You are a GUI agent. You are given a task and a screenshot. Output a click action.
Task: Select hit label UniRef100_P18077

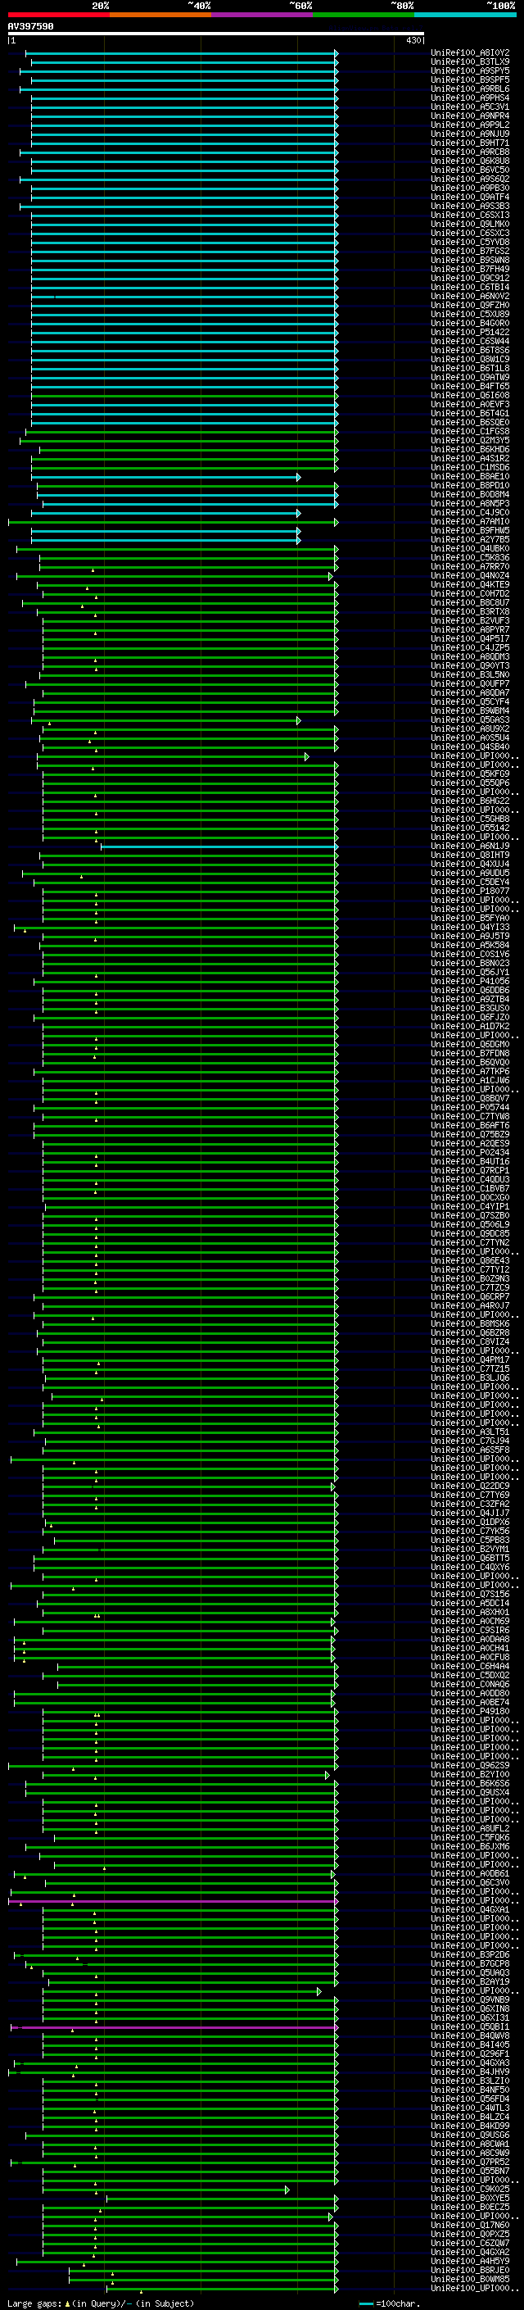470,892
